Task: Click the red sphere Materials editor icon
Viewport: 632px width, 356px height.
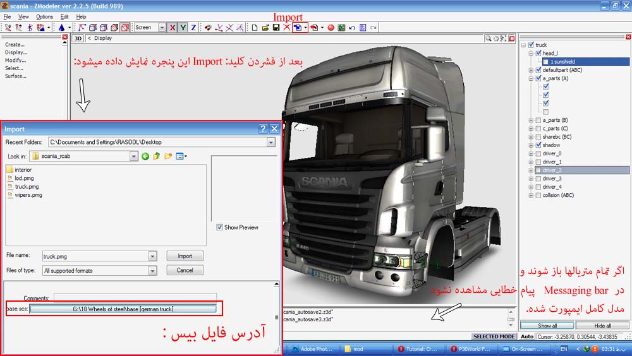Action: tap(331, 27)
